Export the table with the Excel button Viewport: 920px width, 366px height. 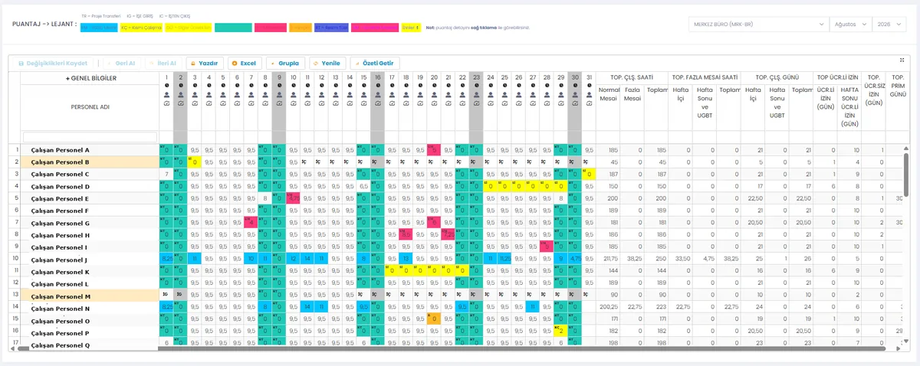[245, 63]
